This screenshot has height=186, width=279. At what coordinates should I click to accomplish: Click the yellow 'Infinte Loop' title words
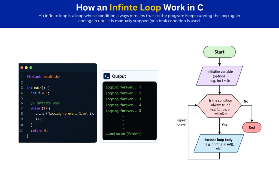pyautogui.click(x=135, y=7)
